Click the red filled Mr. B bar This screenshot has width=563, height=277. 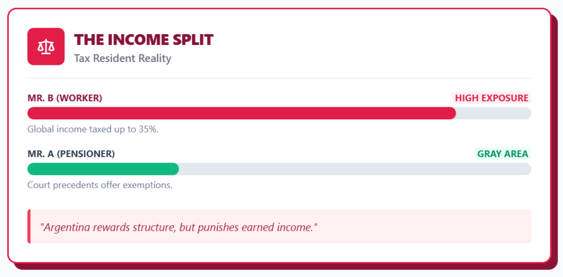[242, 113]
